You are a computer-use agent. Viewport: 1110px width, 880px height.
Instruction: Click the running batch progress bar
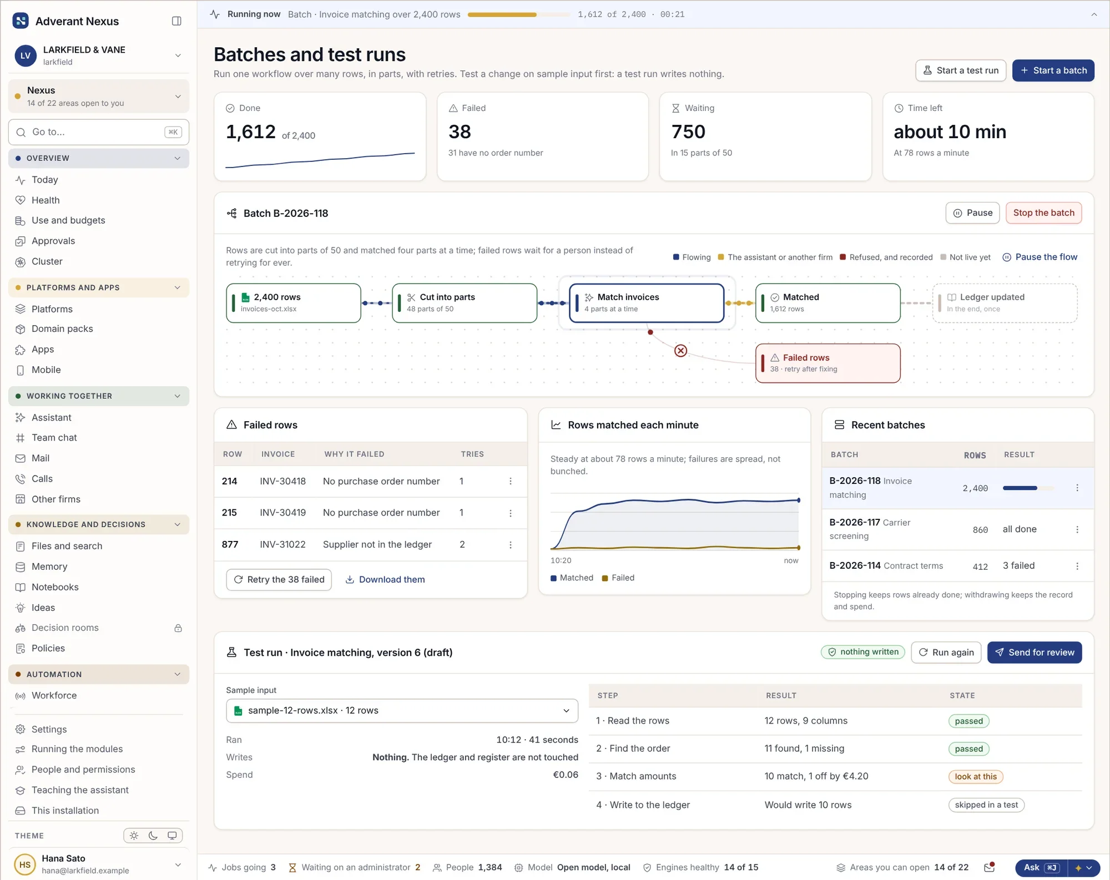click(519, 14)
